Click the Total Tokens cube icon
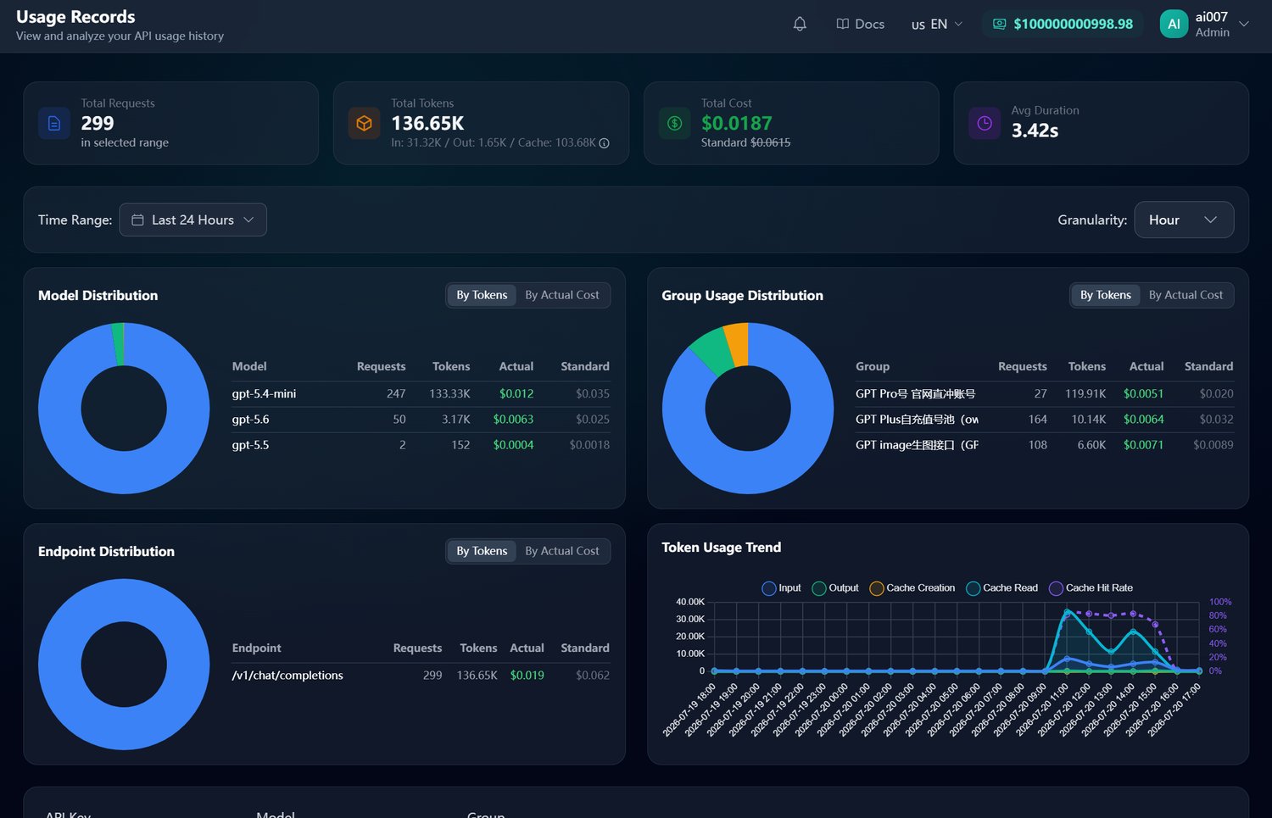1272x818 pixels. point(365,124)
